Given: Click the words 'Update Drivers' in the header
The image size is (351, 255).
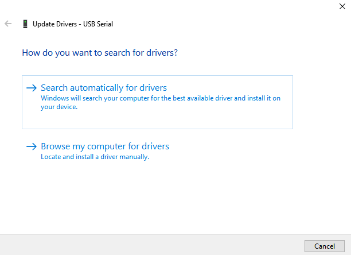Looking at the screenshot, I should (54, 24).
